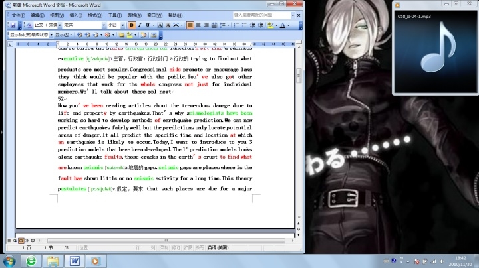Switch to Normal view button
The height and width of the screenshot is (268, 479).
point(9,241)
